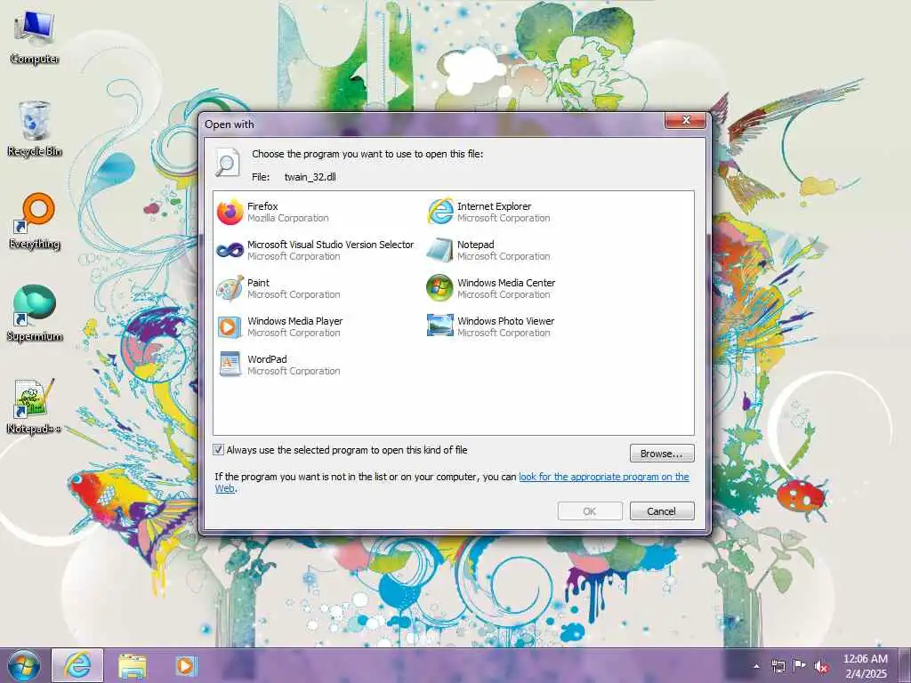Click the muted volume tray icon
Image resolution: width=911 pixels, height=683 pixels.
pyautogui.click(x=821, y=666)
